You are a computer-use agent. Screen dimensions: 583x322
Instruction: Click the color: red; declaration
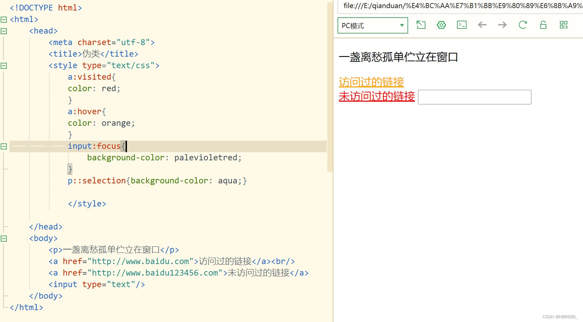point(94,88)
